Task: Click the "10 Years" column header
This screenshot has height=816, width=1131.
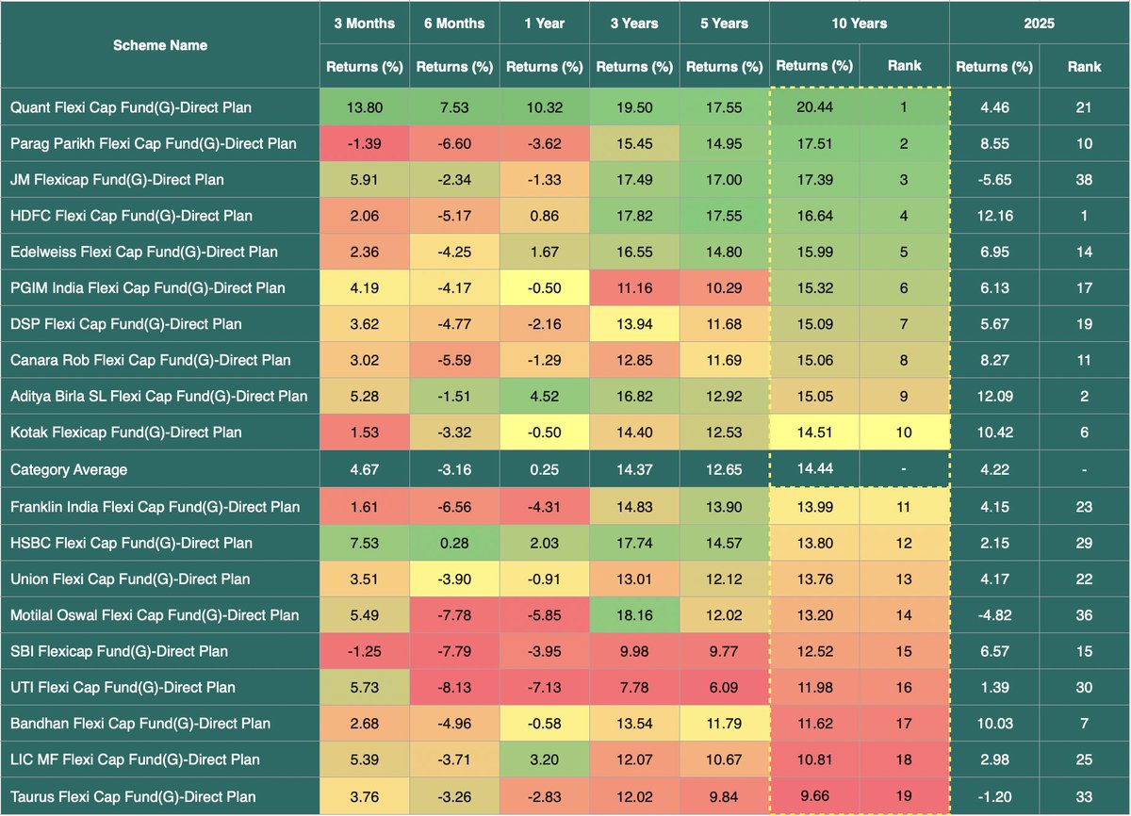Action: (860, 24)
